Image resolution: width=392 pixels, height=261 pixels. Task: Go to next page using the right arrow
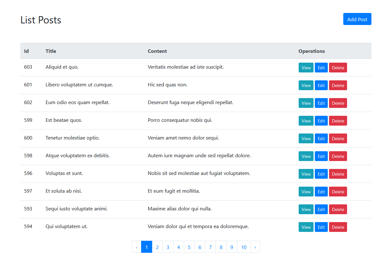point(255,247)
